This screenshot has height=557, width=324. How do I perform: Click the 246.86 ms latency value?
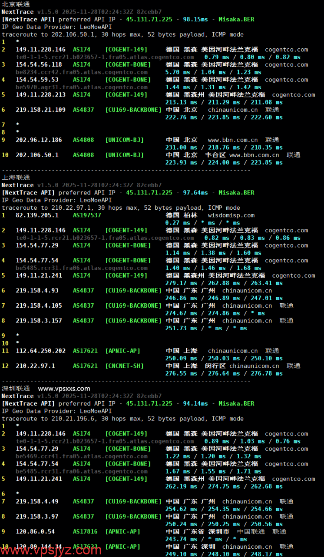coord(181,298)
